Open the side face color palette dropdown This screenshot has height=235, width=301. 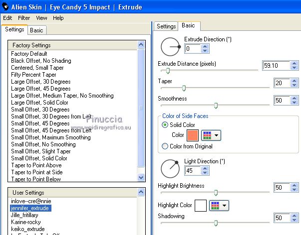click(x=211, y=135)
